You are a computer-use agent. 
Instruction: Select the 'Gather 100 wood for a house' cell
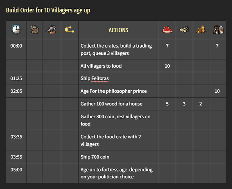pos(111,104)
